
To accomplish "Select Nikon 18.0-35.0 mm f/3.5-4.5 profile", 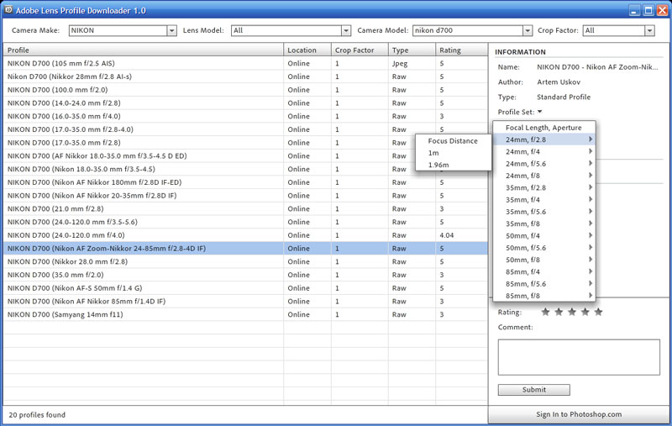I will pos(245,169).
